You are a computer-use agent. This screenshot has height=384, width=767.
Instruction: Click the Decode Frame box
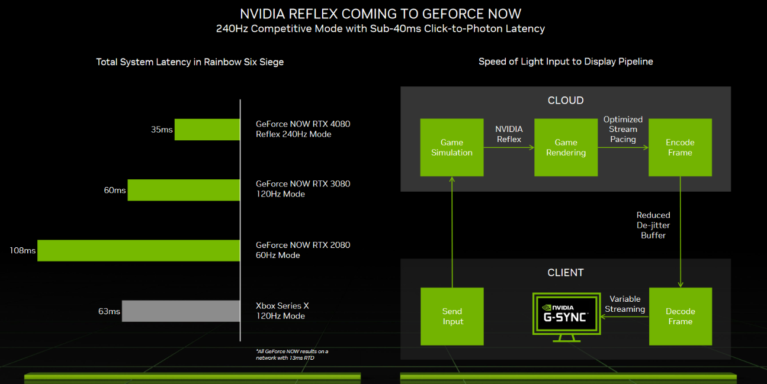pyautogui.click(x=681, y=317)
